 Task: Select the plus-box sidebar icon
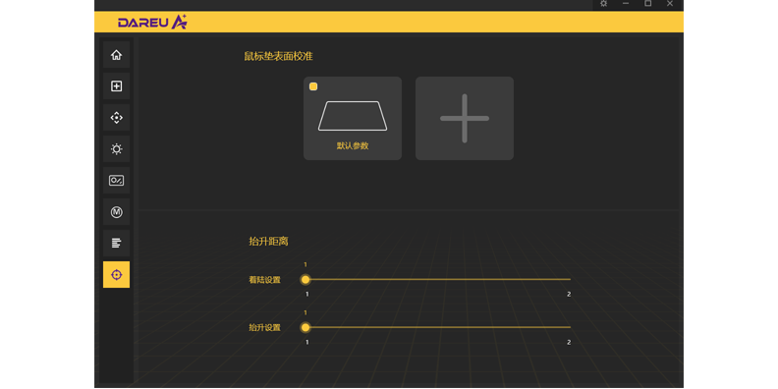(x=116, y=86)
